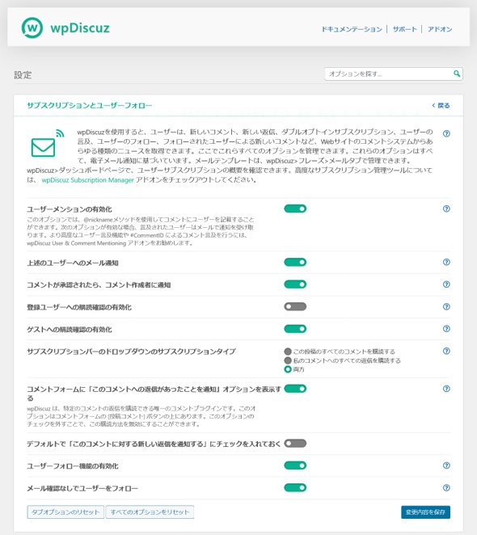This screenshot has height=535, width=477.
Task: Focus the オプションを探す search field
Action: tap(394, 74)
